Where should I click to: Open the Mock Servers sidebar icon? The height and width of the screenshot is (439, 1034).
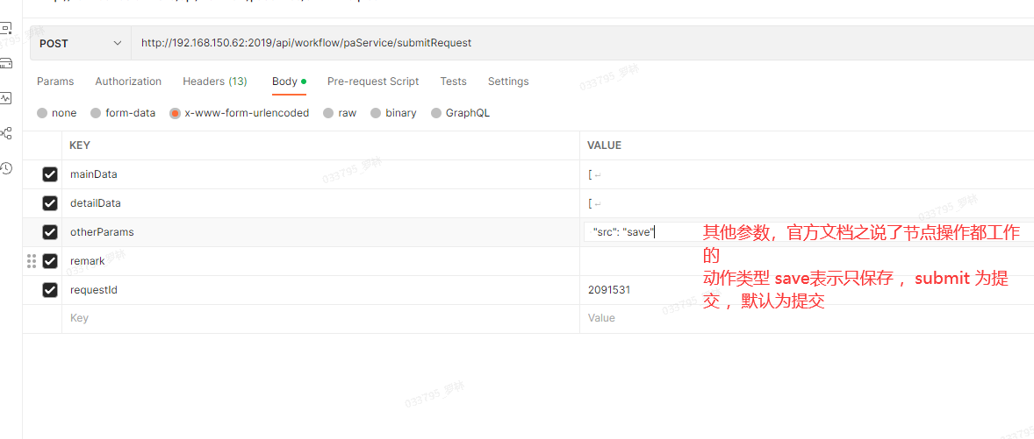pyautogui.click(x=6, y=63)
